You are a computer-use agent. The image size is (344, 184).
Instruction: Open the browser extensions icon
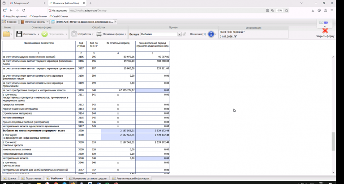pyautogui.click(x=326, y=10)
